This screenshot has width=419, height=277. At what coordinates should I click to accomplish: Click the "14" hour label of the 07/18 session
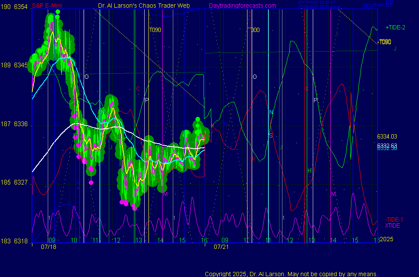point(160,240)
